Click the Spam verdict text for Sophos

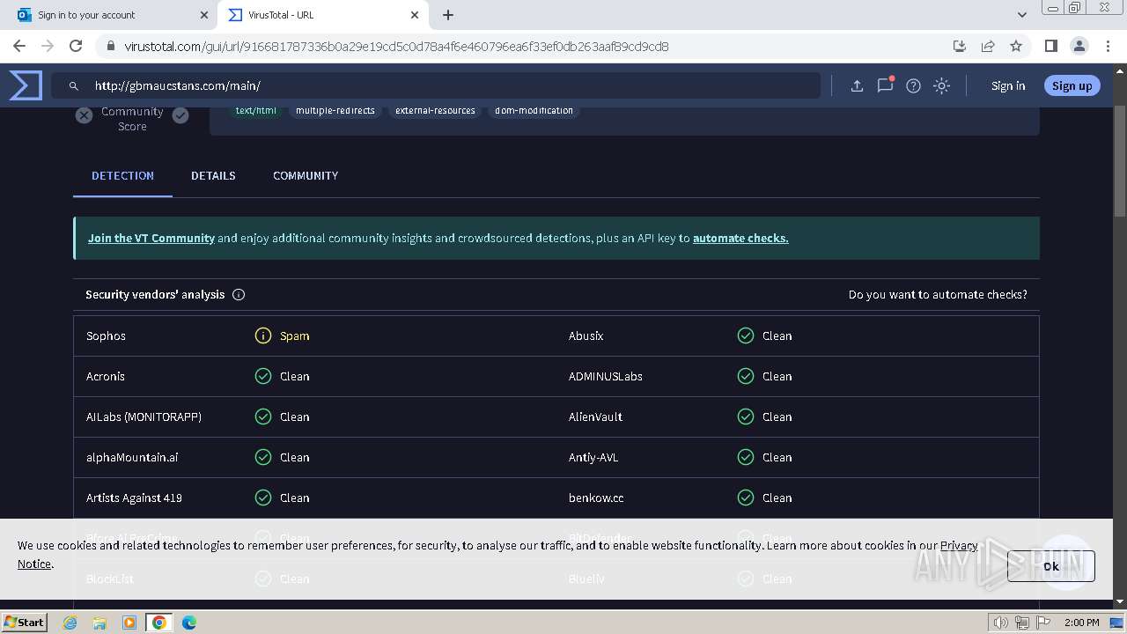(295, 336)
